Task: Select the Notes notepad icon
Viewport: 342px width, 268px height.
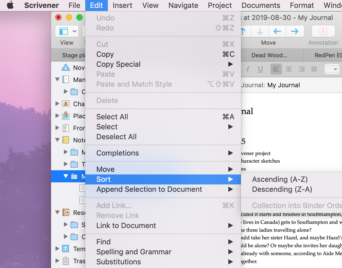Action: click(66, 140)
